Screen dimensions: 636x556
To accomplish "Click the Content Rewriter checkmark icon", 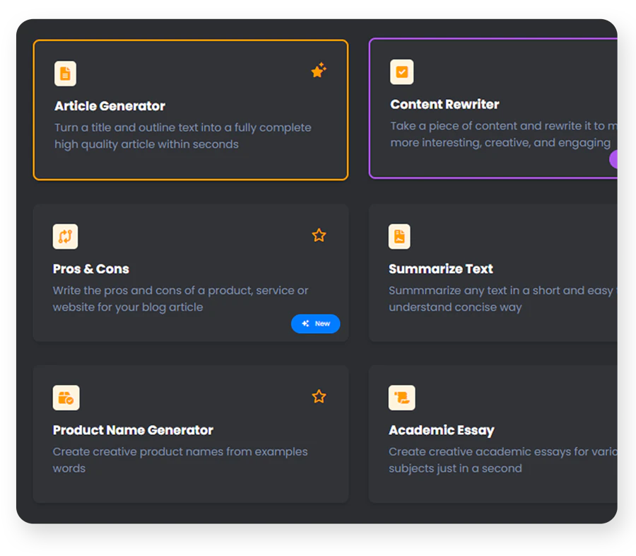I will click(x=401, y=72).
